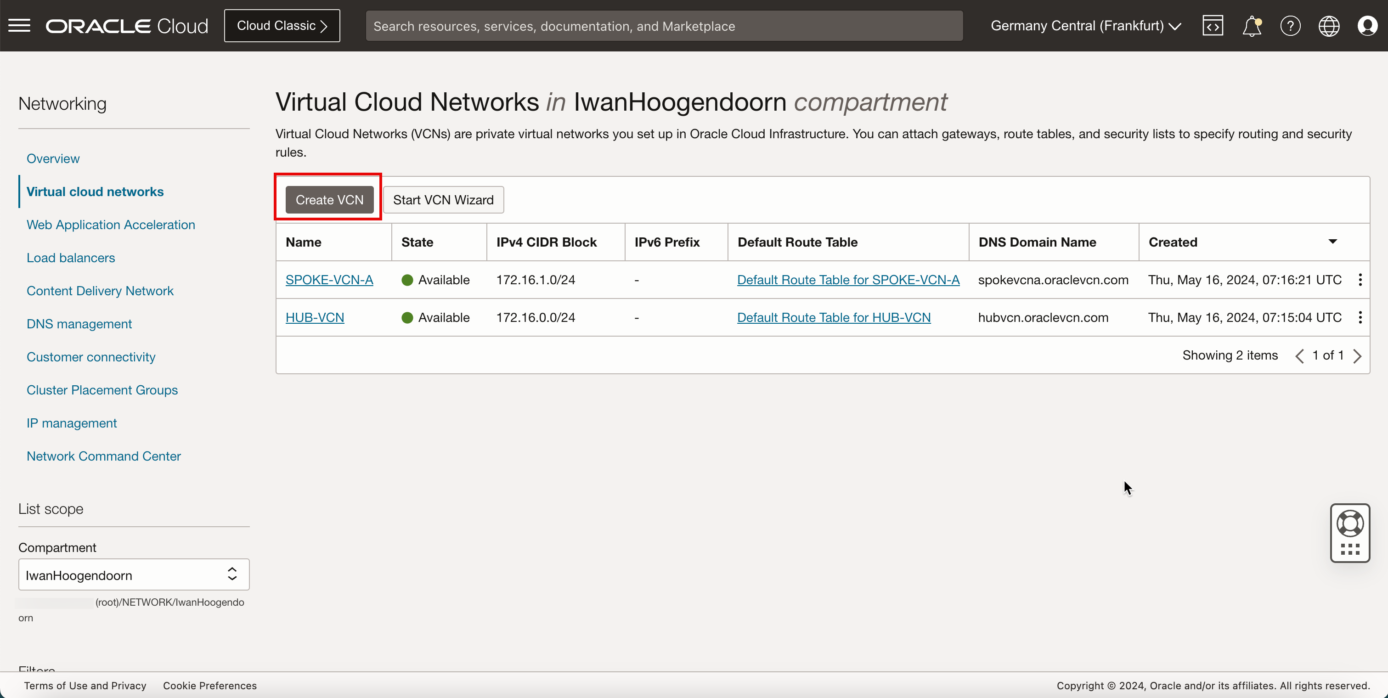1388x698 pixels.
Task: Select DNS management in sidebar
Action: pyautogui.click(x=79, y=324)
